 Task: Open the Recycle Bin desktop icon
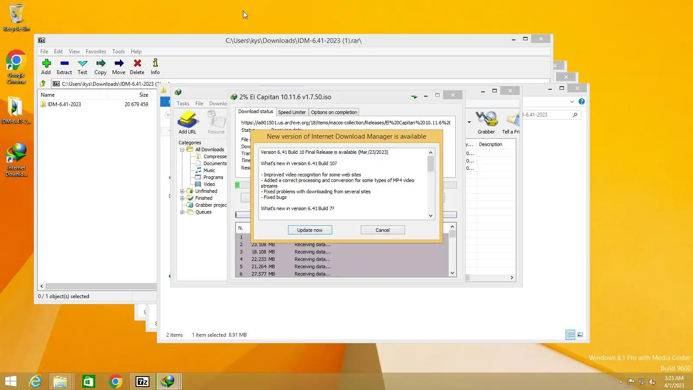coord(16,18)
